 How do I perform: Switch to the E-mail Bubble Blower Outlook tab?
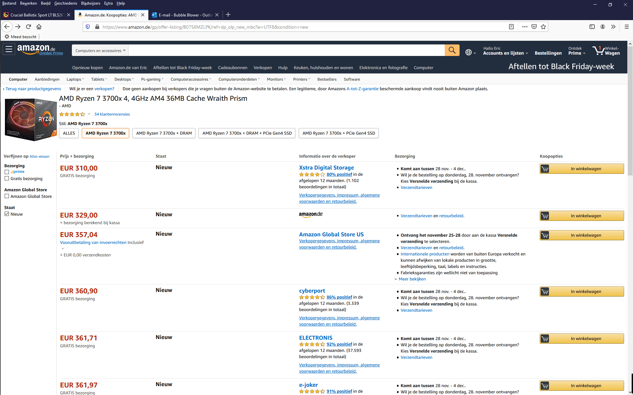(185, 15)
